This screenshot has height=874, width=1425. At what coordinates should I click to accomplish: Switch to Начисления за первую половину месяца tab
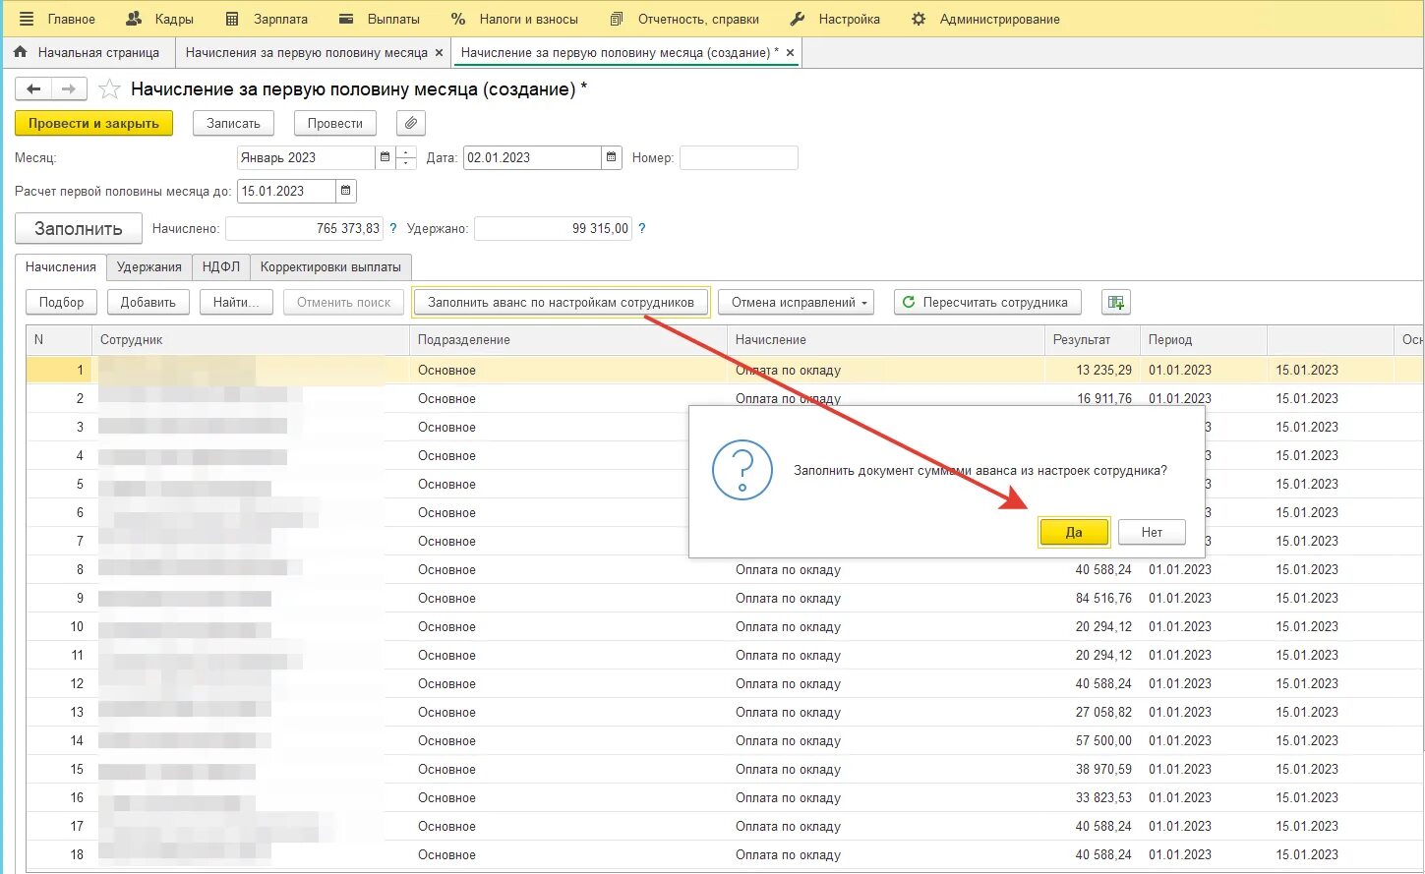pos(306,52)
